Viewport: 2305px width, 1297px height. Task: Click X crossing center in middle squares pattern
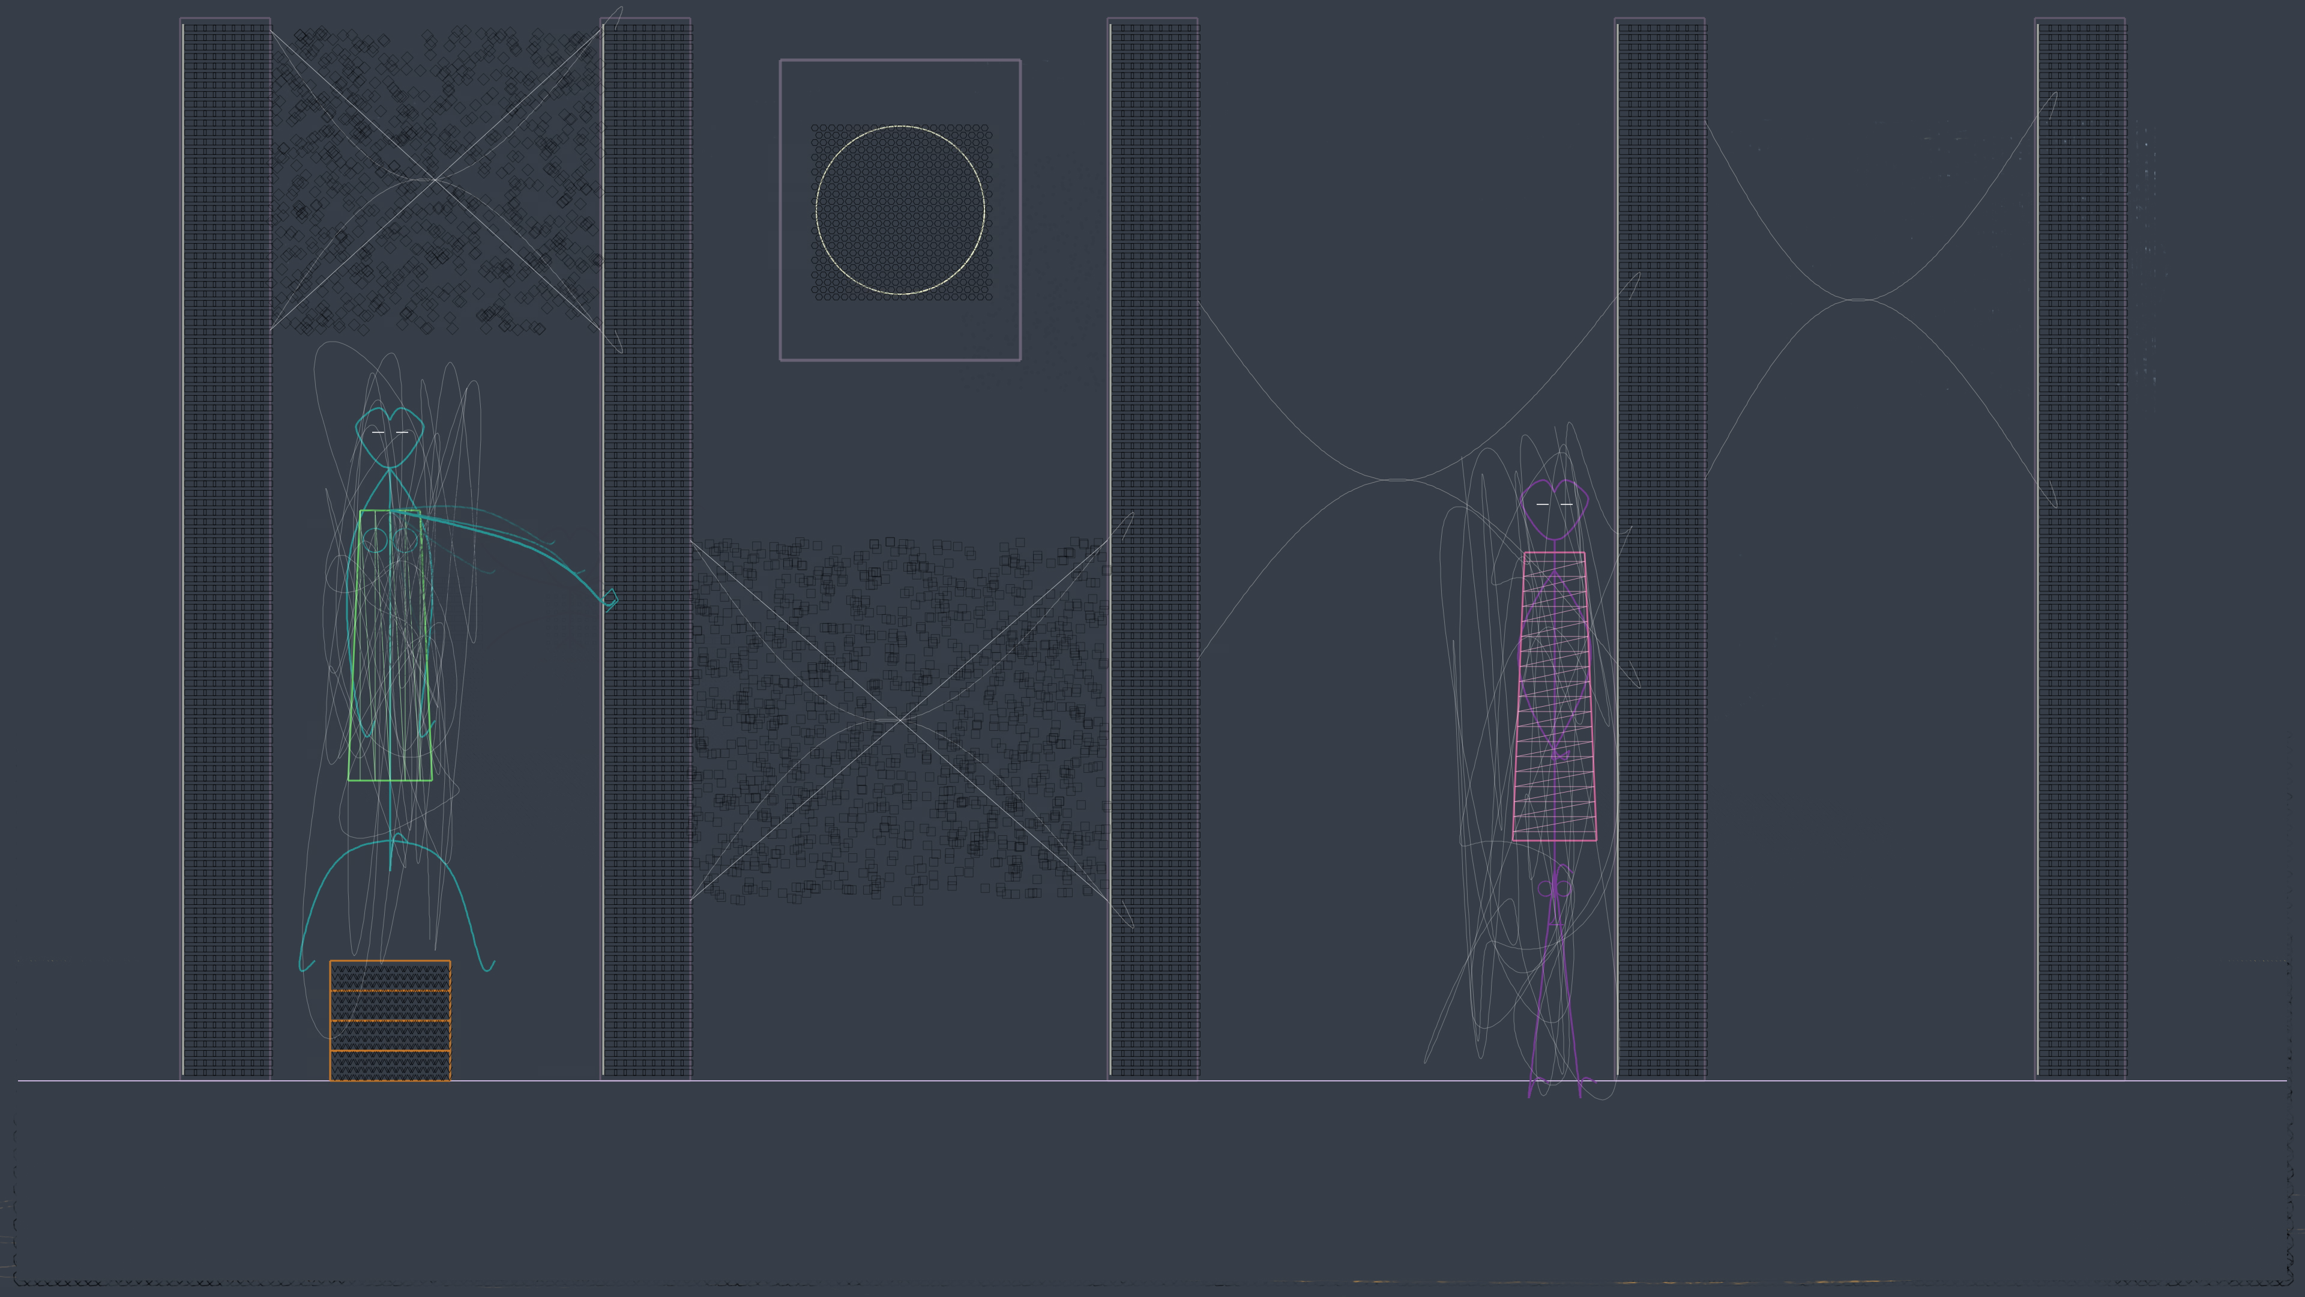coord(900,720)
